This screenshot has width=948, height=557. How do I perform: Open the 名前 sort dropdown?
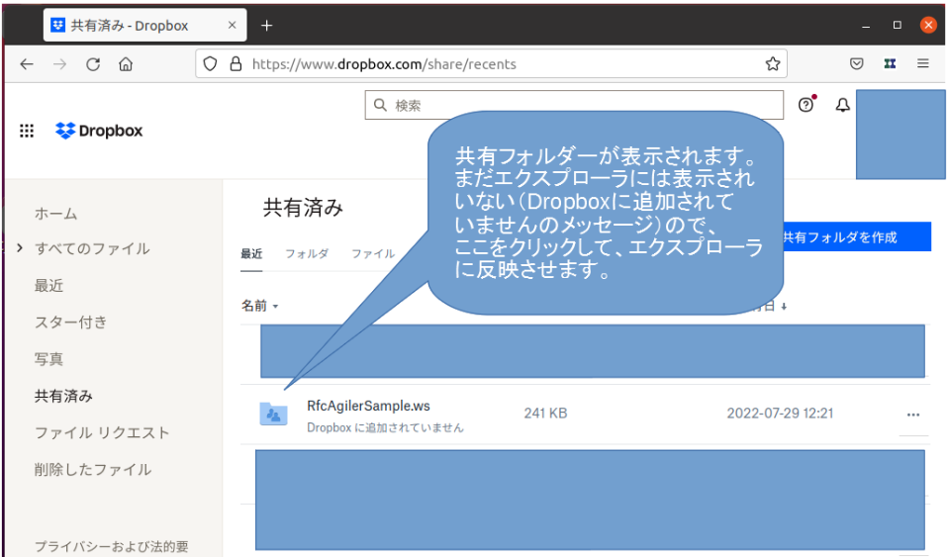tap(260, 306)
